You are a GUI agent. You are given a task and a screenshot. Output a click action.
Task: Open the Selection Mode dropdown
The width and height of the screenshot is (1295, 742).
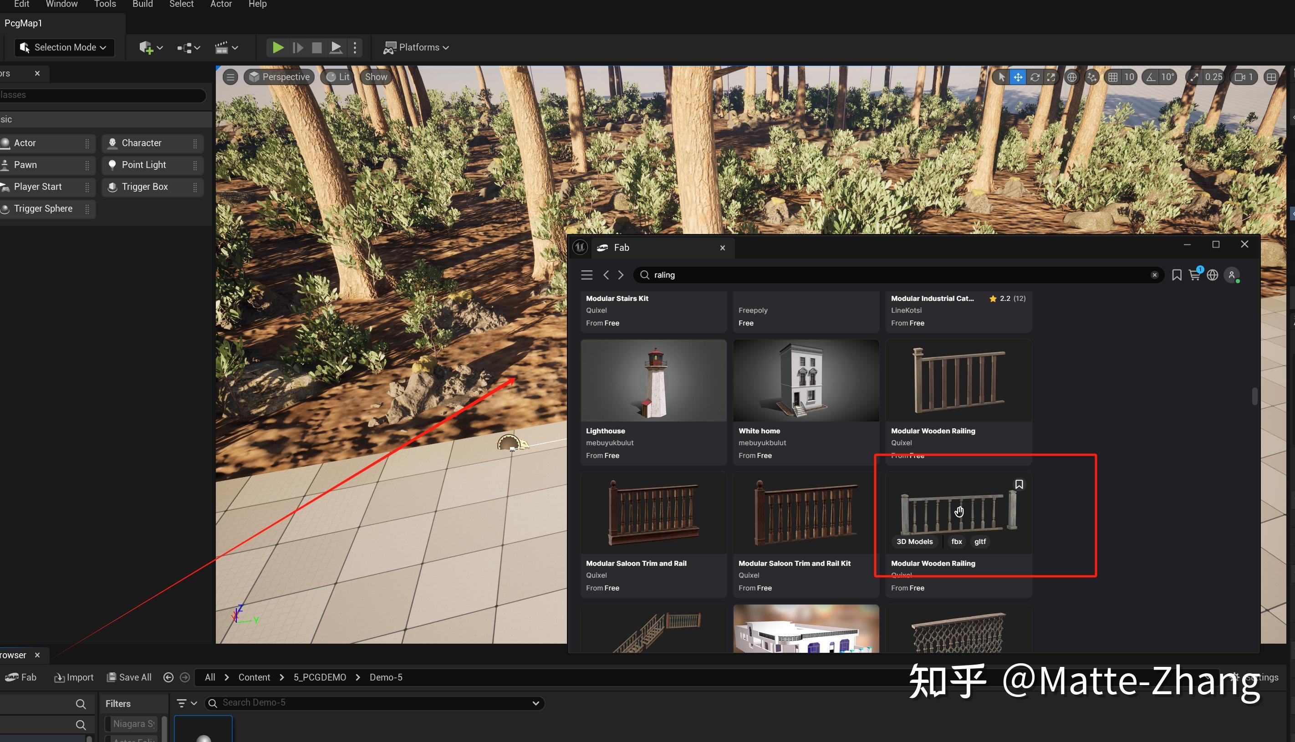pyautogui.click(x=64, y=47)
